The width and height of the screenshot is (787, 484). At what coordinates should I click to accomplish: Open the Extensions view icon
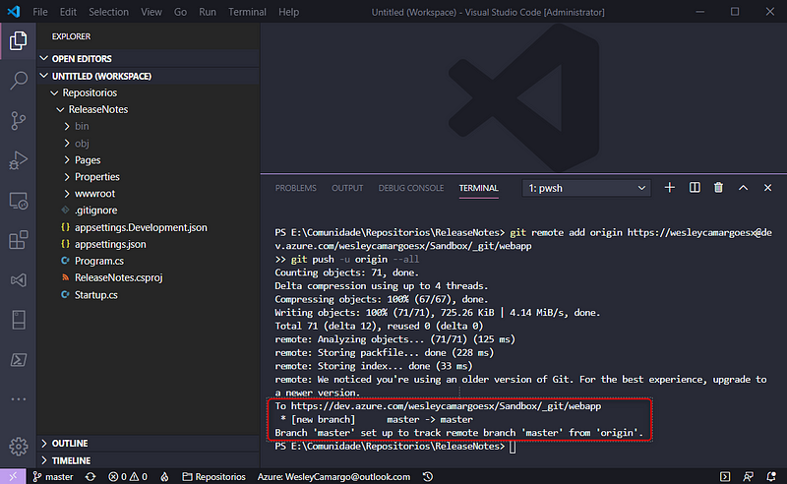point(18,240)
